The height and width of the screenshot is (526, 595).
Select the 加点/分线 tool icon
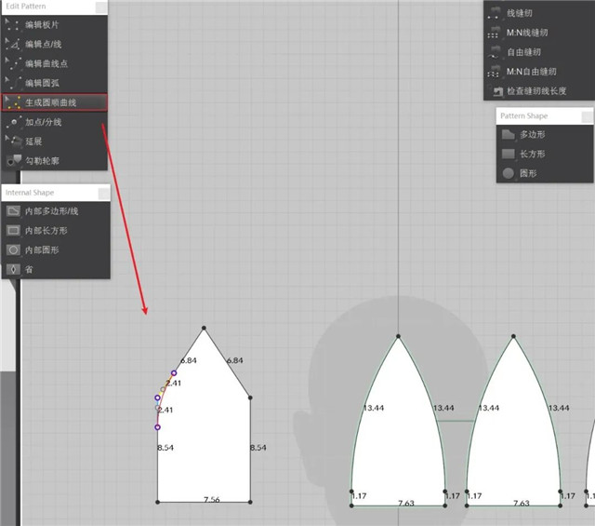(x=14, y=122)
